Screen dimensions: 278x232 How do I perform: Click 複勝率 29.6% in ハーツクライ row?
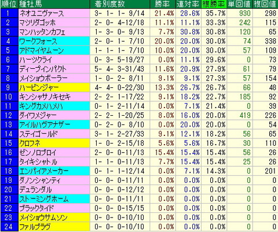click(215, 60)
